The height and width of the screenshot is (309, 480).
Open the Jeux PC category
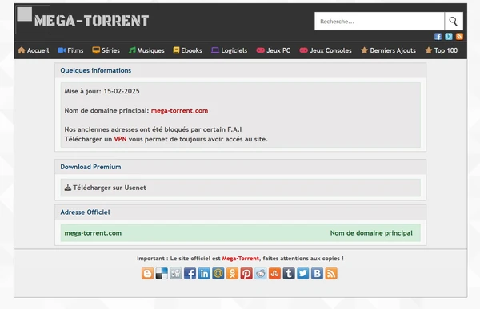[274, 50]
